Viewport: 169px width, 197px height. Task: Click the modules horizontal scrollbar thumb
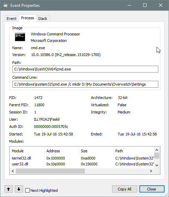tap(50, 171)
